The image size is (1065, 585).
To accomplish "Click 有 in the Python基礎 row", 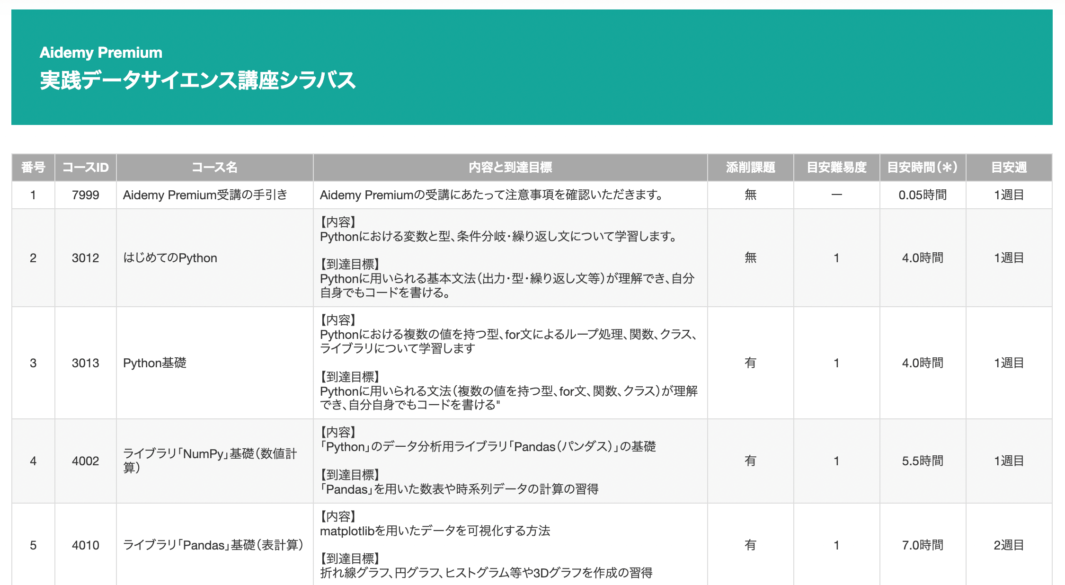I will 751,363.
